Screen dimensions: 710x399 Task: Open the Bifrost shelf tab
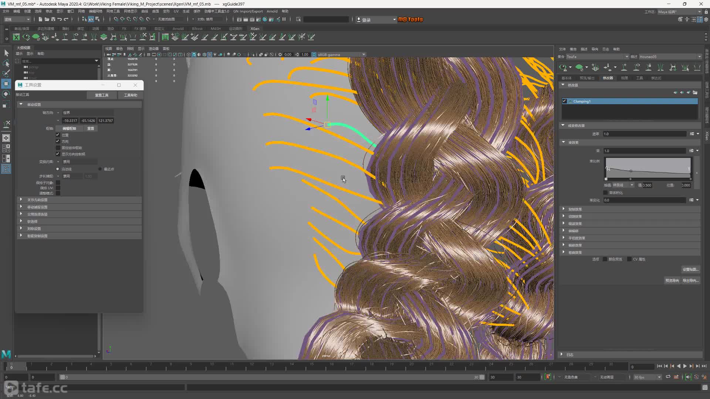pyautogui.click(x=197, y=28)
